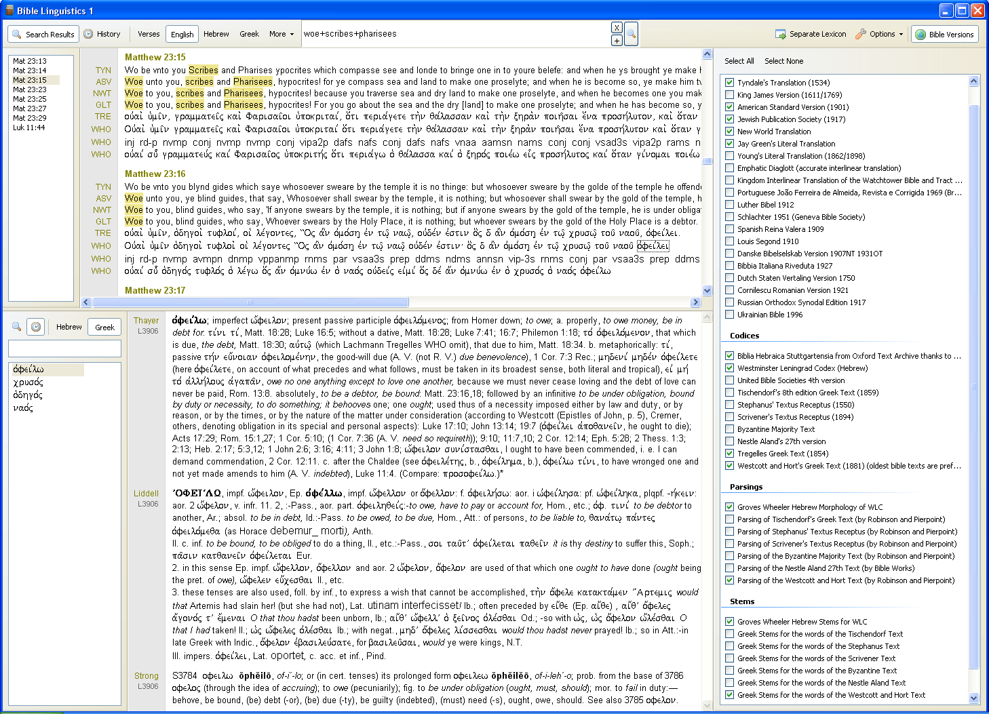The height and width of the screenshot is (714, 989).
Task: Open Separate Lexicon window
Action: coord(811,34)
